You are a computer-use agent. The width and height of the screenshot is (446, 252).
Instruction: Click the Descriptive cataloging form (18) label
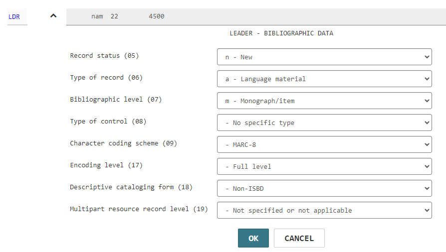pyautogui.click(x=131, y=187)
